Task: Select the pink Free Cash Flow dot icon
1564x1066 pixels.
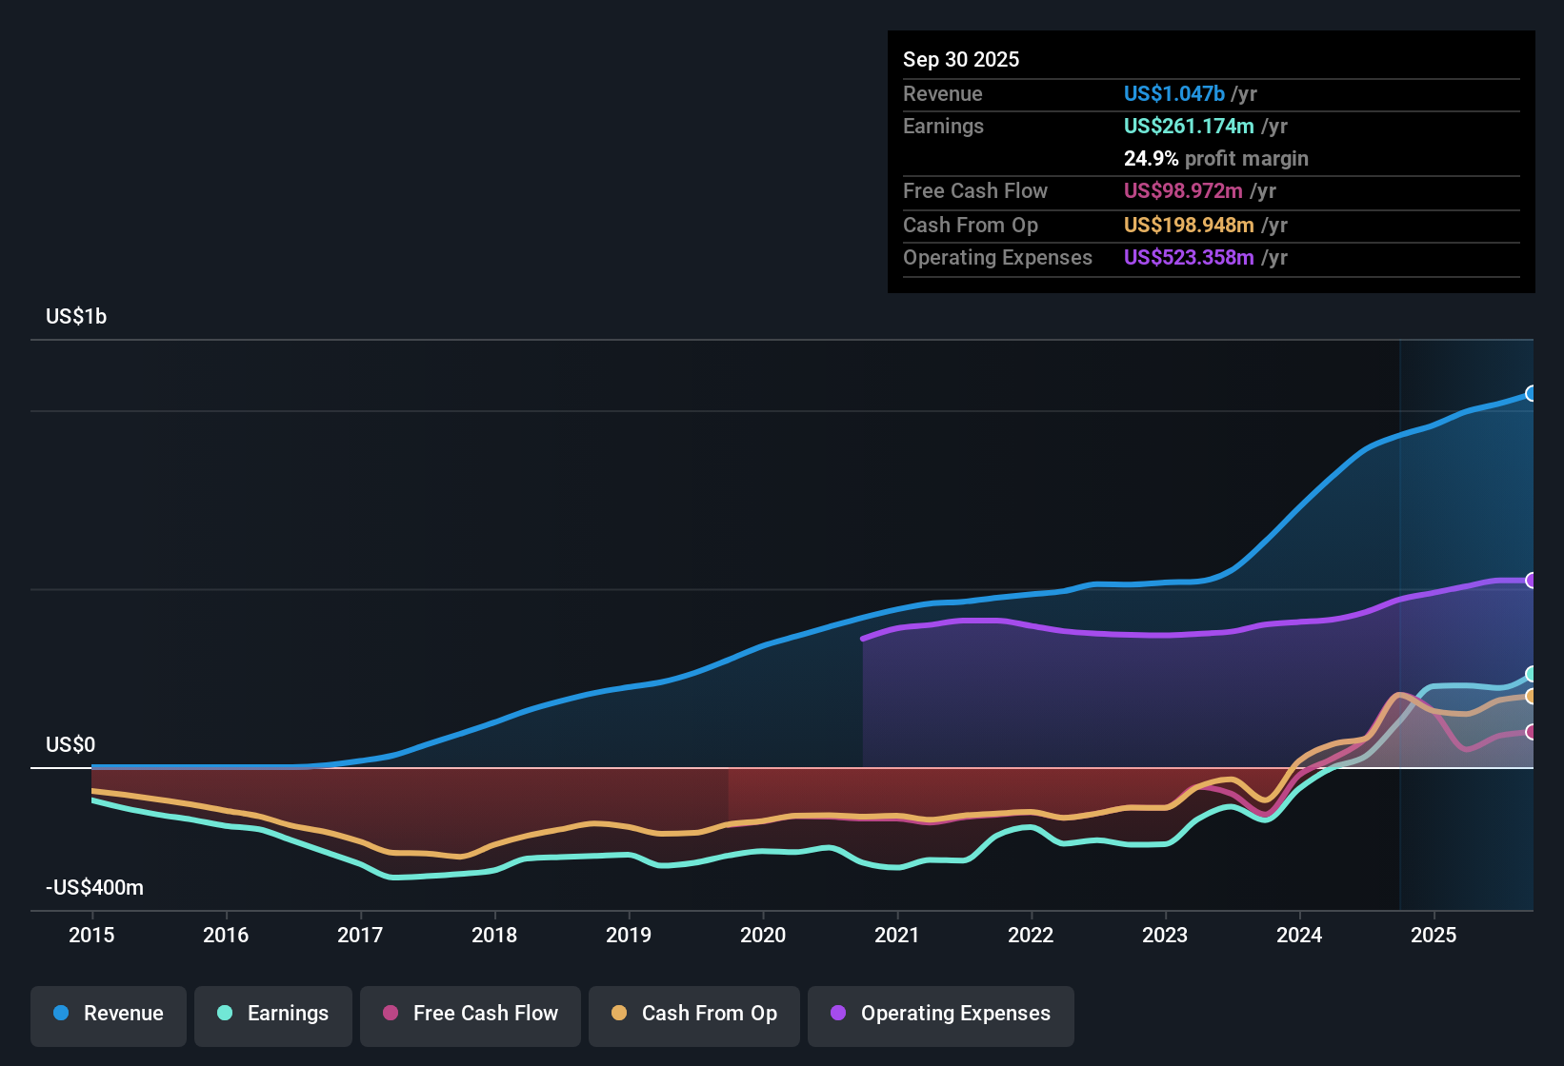Action: [x=389, y=1015]
